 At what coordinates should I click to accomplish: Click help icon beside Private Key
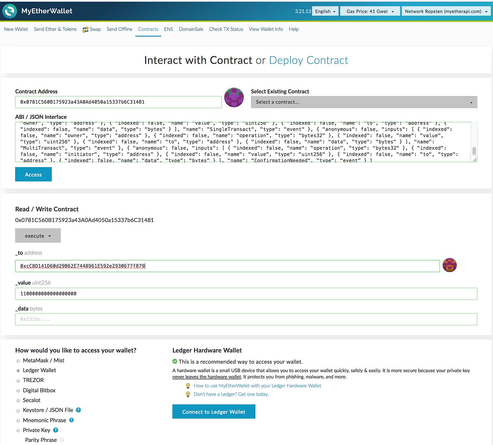tap(56, 430)
